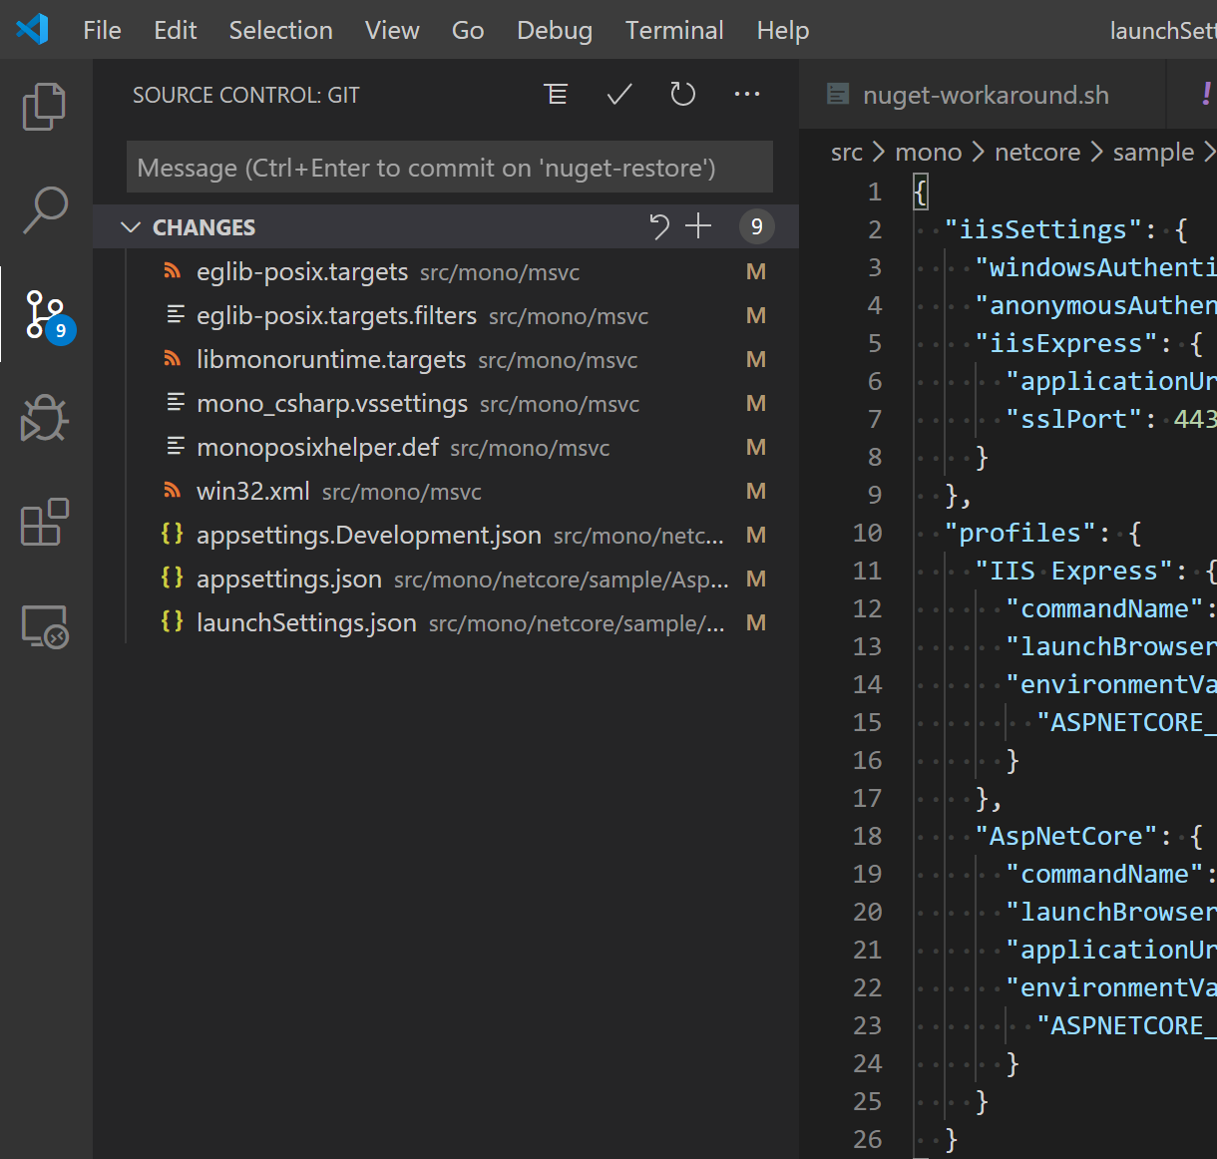Open the Extensions view
Screen dimensions: 1217x1159
[44, 523]
